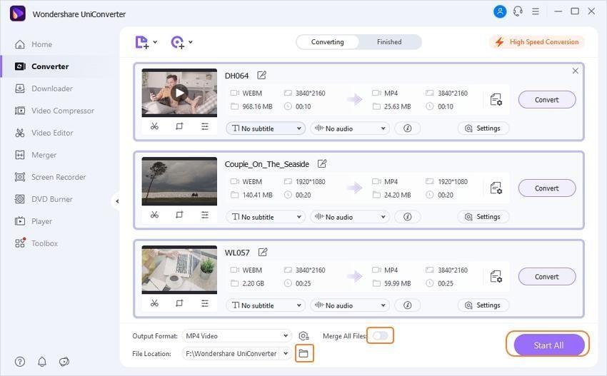Remove DH064 with the X button

(576, 71)
